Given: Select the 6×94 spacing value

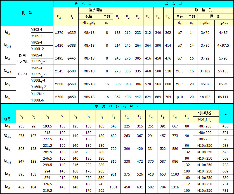Looking at the screenshot, I should 223,84.
